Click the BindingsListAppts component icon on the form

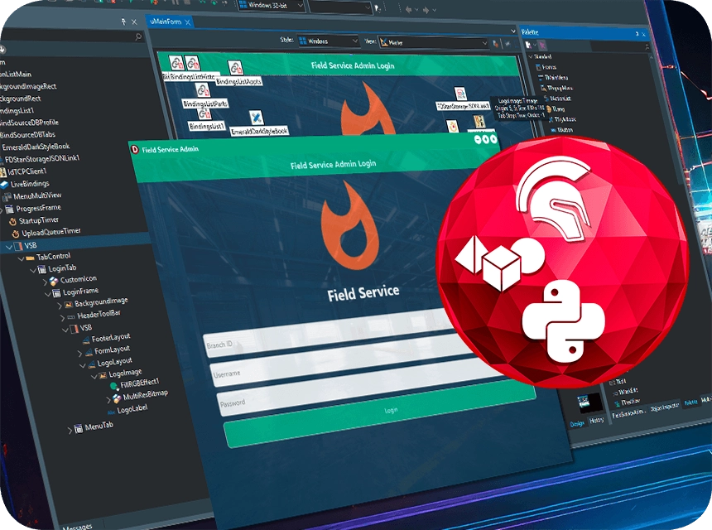pyautogui.click(x=235, y=69)
